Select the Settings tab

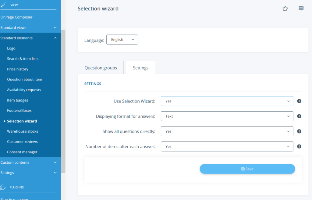click(x=140, y=67)
